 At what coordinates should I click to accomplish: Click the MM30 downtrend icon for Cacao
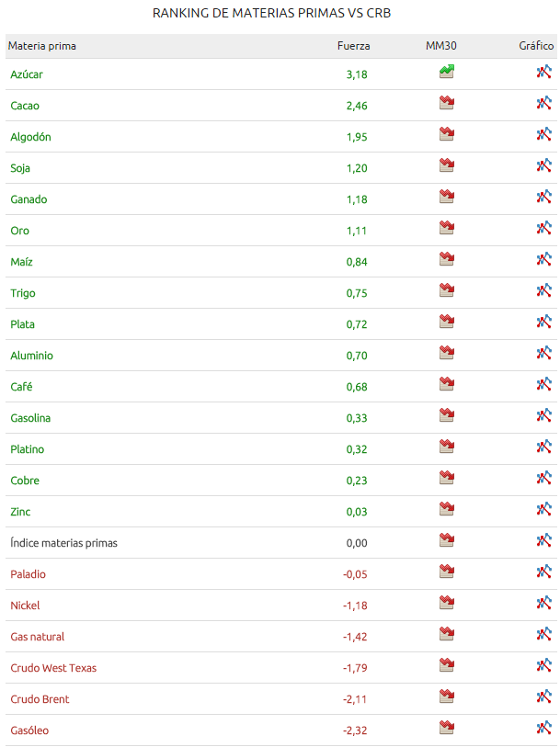click(447, 103)
